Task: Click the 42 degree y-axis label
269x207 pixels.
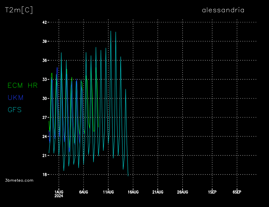Action: 44,22
